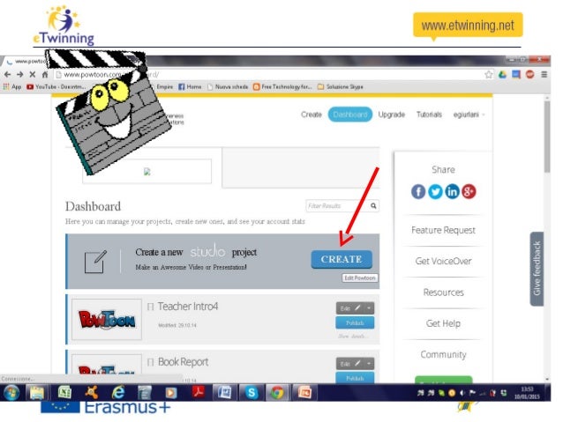Open the App bookmarks shortcut

click(x=12, y=86)
